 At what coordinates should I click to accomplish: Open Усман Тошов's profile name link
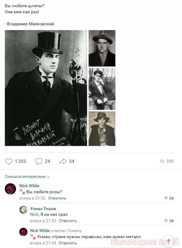point(43,209)
